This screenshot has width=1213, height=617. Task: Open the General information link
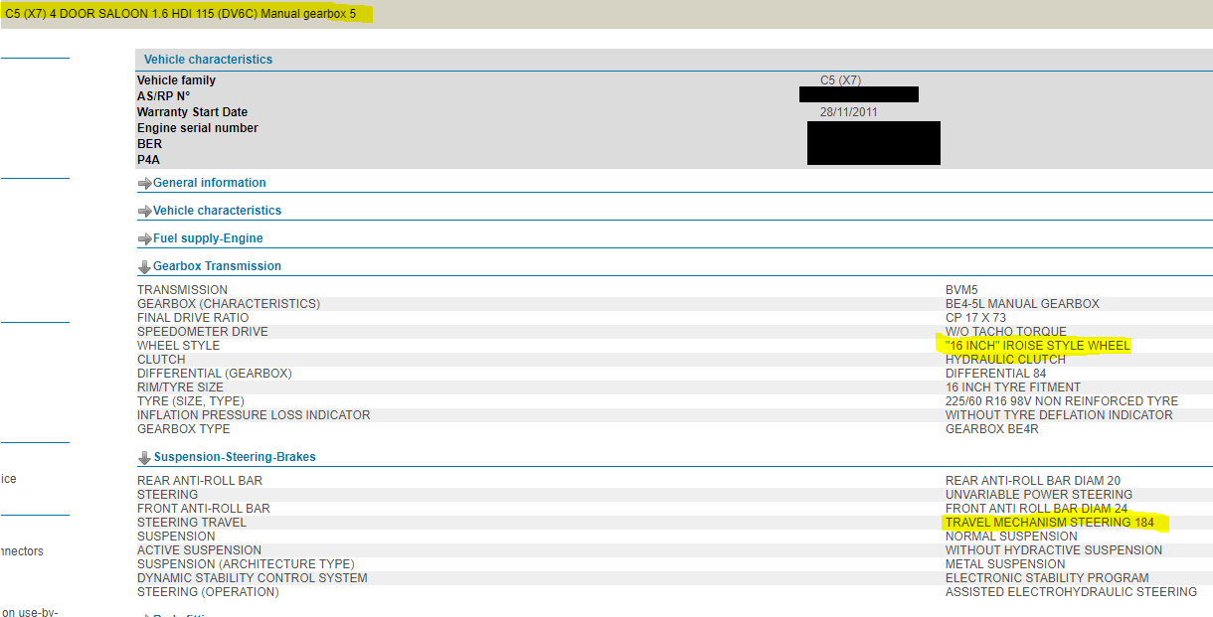210,183
